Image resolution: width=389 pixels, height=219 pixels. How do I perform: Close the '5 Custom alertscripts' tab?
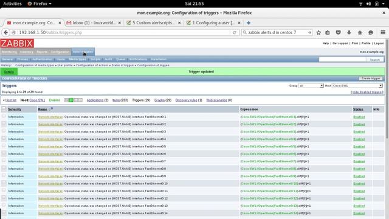[x=179, y=23]
